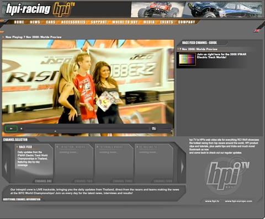Image resolution: width=265 pixels, height=219 pixels.
Task: Select '7 Nov 2008: Worlds Preview' guide entry
Action: (198, 49)
